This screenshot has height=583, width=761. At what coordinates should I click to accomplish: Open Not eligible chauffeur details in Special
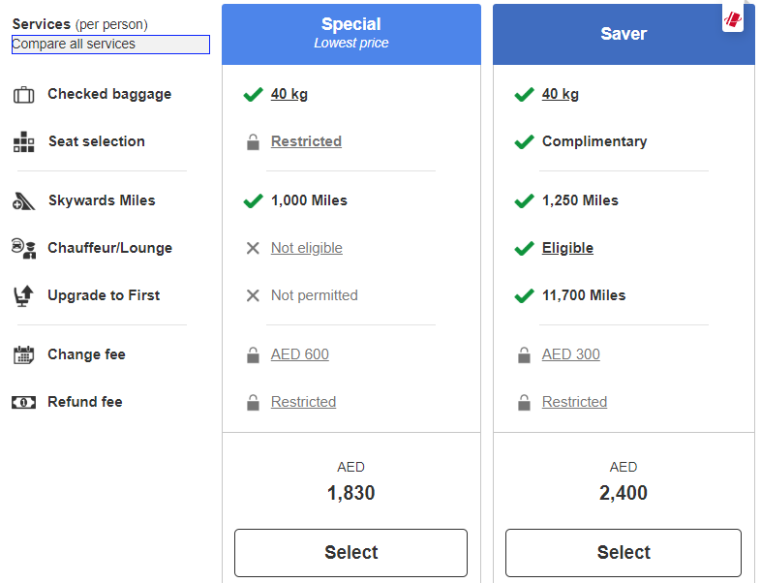click(306, 249)
